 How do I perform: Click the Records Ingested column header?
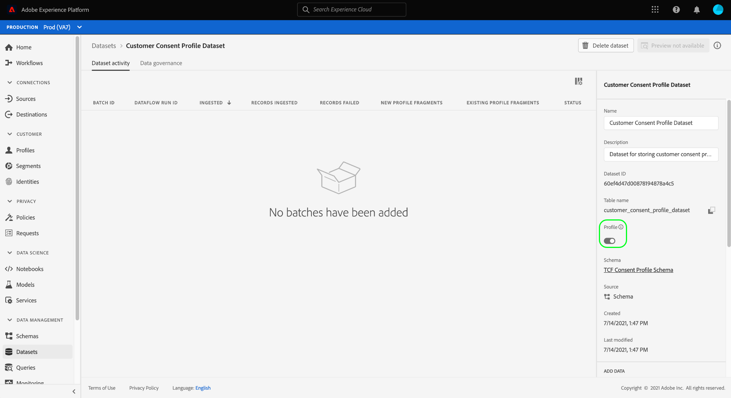(274, 103)
